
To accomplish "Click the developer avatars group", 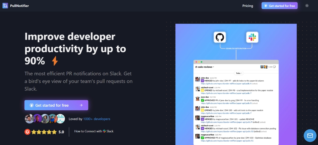I will point(45,119).
